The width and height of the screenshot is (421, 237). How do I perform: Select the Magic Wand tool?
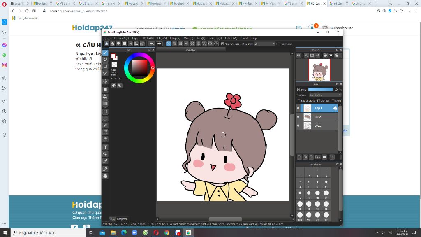tap(106, 125)
